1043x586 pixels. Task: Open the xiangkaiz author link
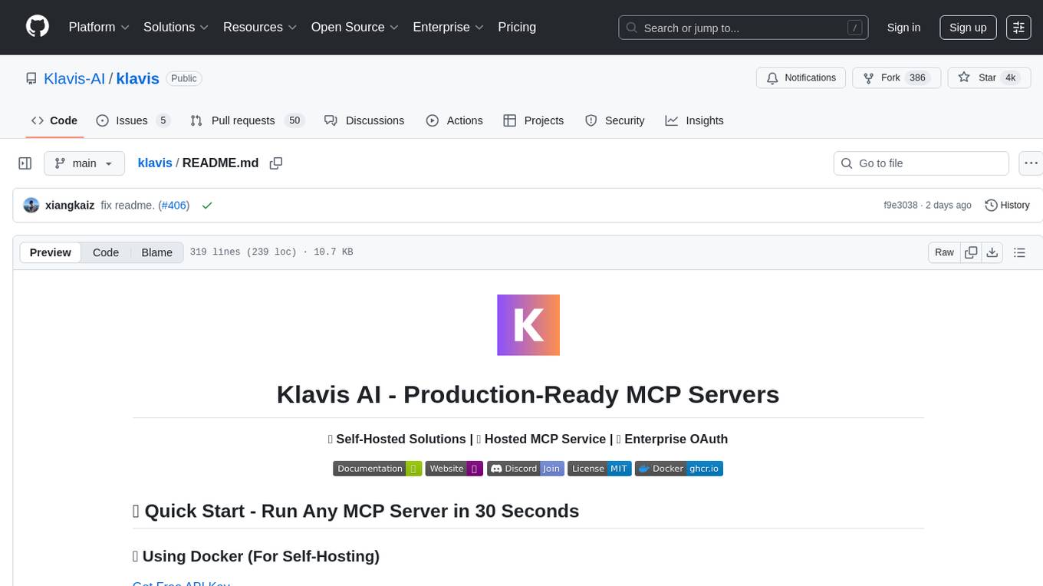[x=70, y=206]
